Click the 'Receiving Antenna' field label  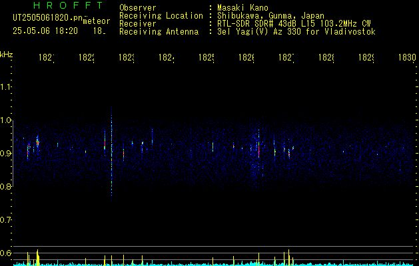(x=159, y=32)
